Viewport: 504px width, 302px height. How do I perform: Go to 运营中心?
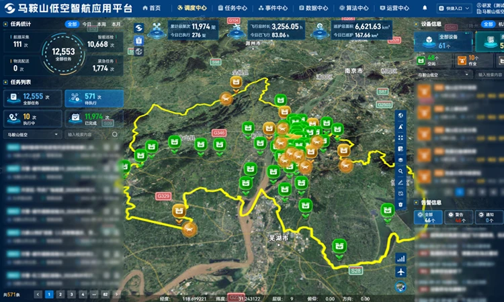coord(394,7)
